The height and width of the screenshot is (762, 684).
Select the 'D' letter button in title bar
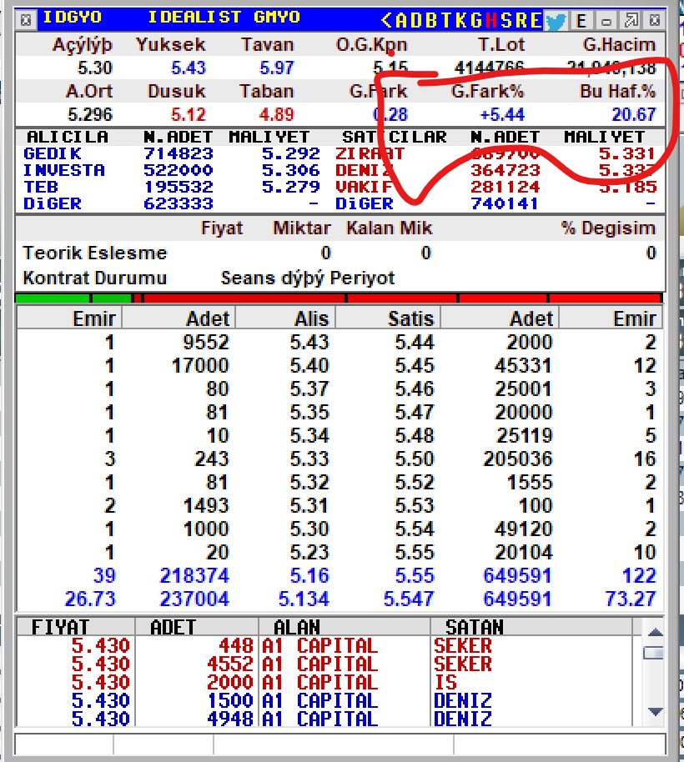tap(415, 20)
